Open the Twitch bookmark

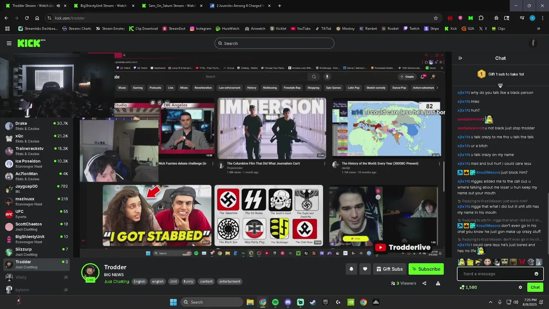(x=411, y=29)
